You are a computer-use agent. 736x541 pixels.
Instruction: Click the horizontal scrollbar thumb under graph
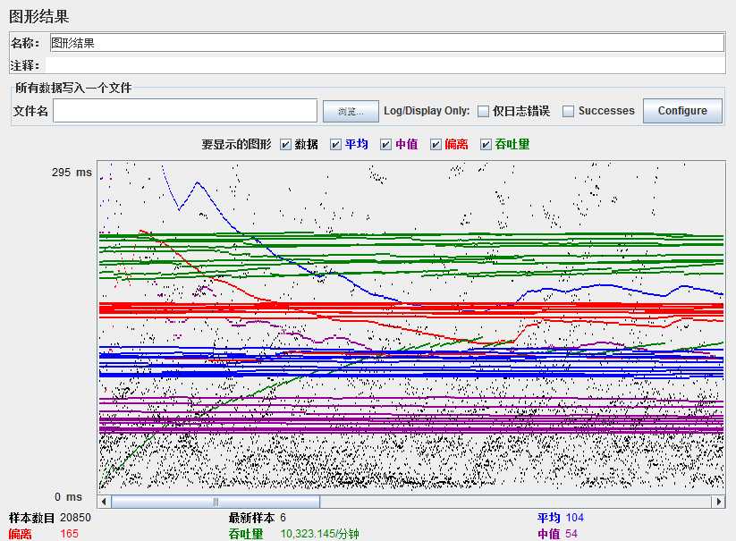[216, 502]
